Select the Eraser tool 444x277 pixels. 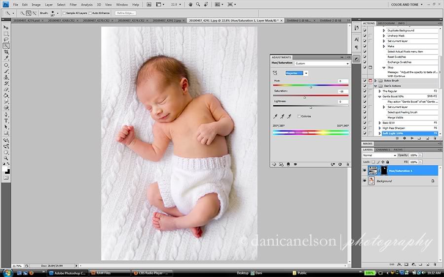[x=6, y=90]
